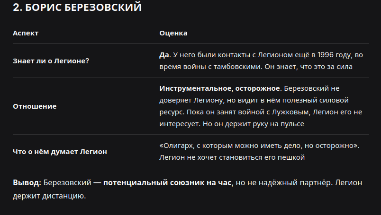Click the word 'Березовский' in the conclusion
The width and height of the screenshot is (381, 215).
click(67, 182)
